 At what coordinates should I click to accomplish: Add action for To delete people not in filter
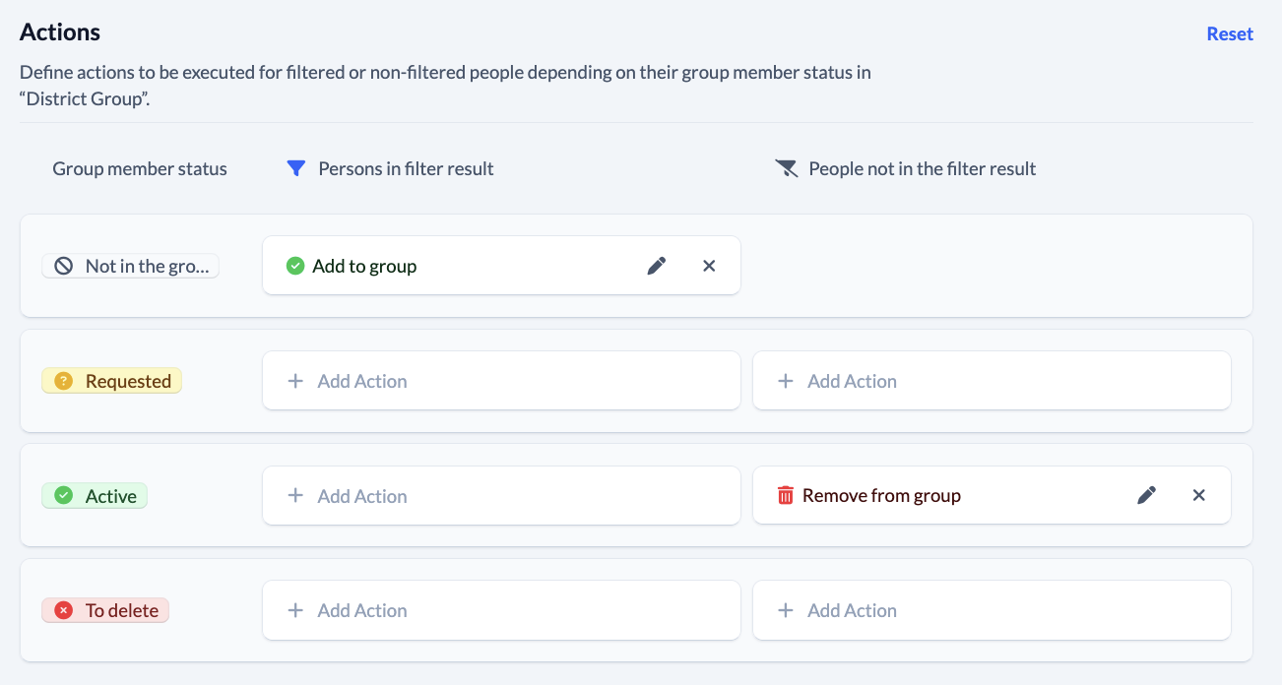coord(992,610)
